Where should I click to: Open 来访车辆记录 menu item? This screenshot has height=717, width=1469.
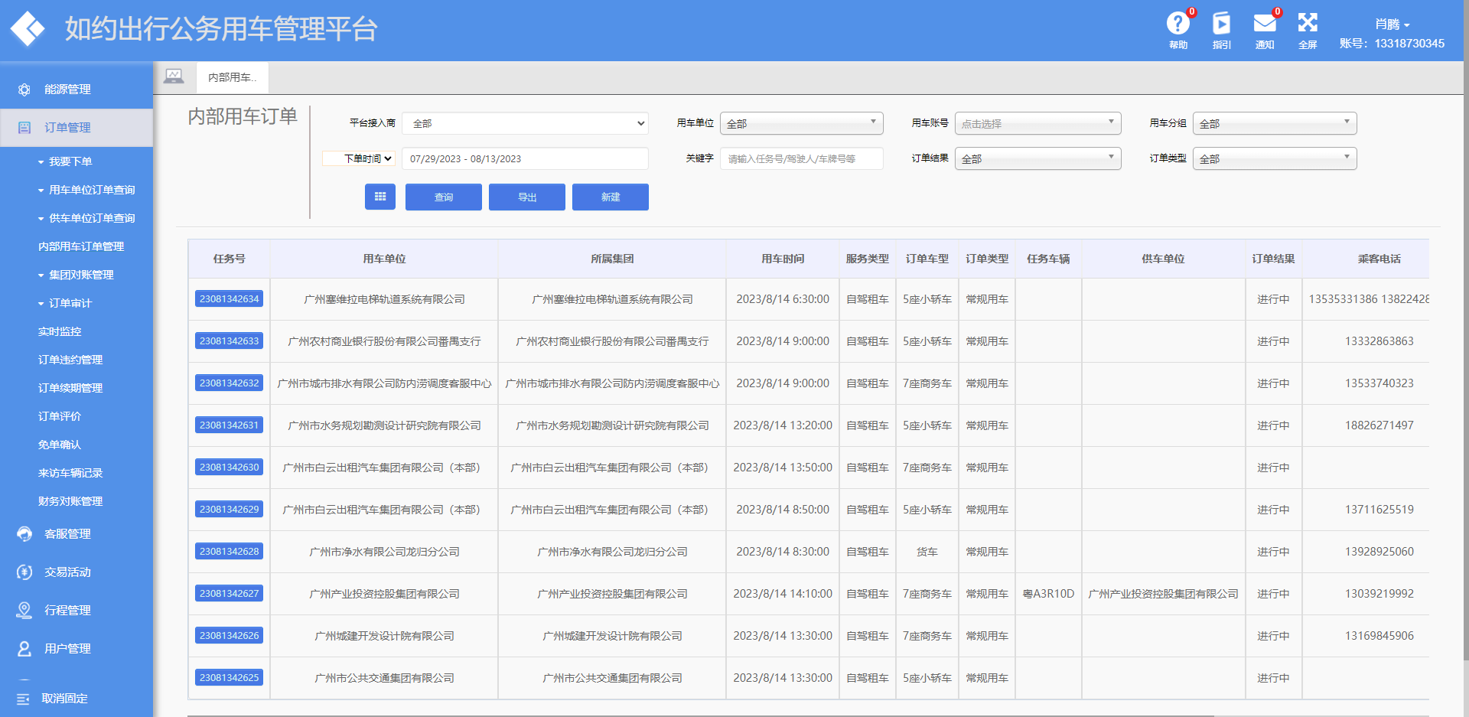70,473
